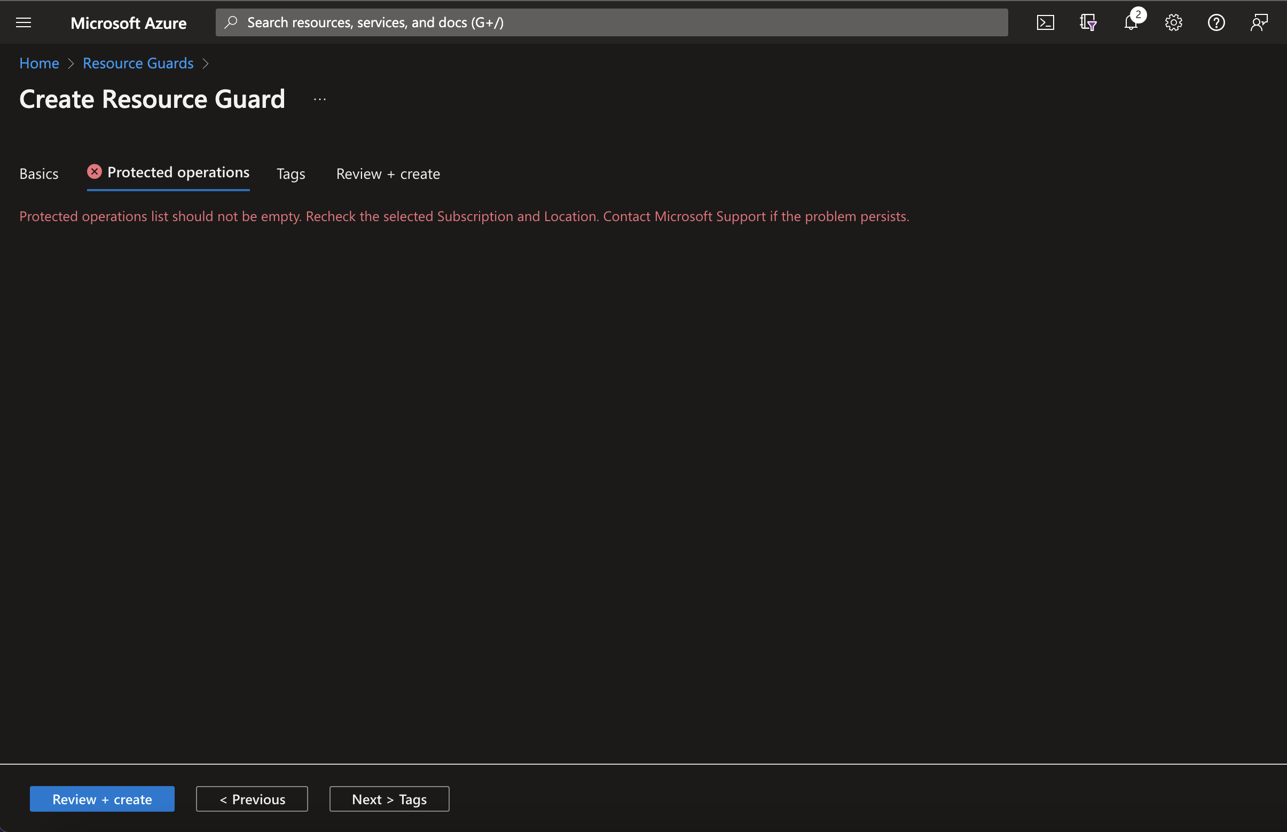Go back using the Previous button

[251, 798]
